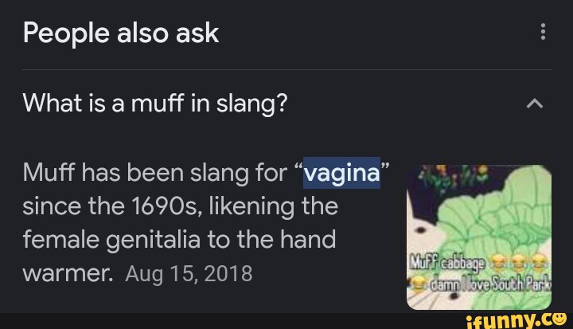The width and height of the screenshot is (573, 329).
Task: Click the "1690s" text in the answer
Action: tap(158, 206)
